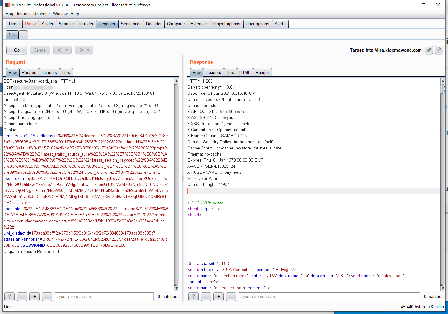Open the Decoder tab

(154, 24)
